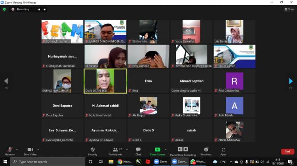Screen dimensions: 297x166
Task: End the meeting
Action: tap(287, 151)
